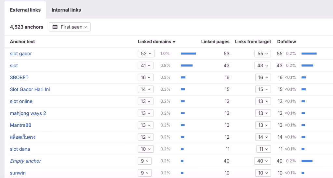Expand 11 links from target for slot dana
333x178 pixels.
pyautogui.click(x=263, y=149)
